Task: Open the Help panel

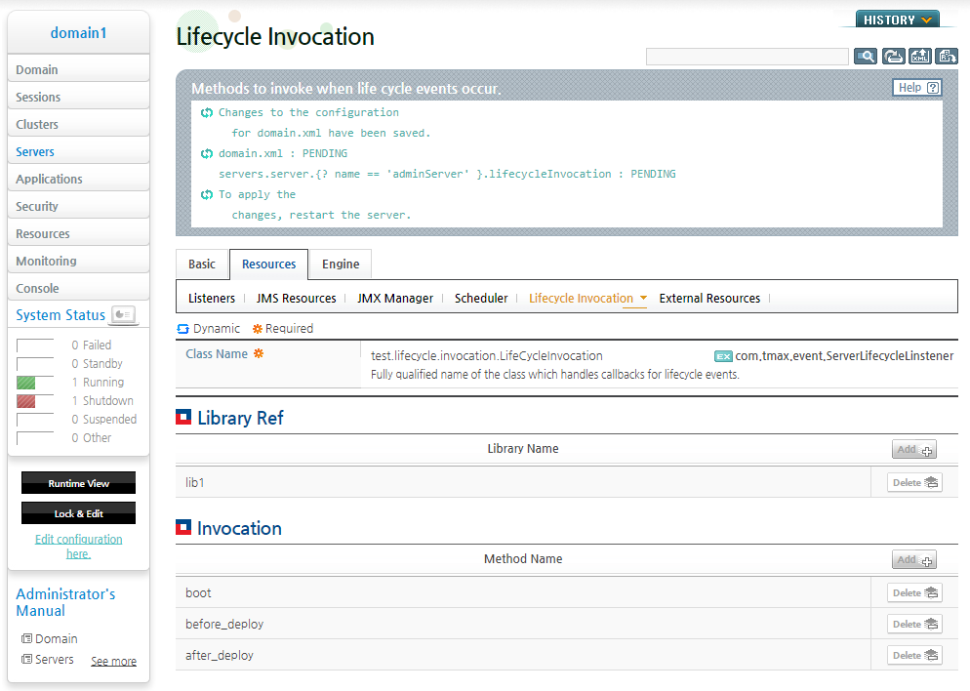Action: click(x=917, y=87)
